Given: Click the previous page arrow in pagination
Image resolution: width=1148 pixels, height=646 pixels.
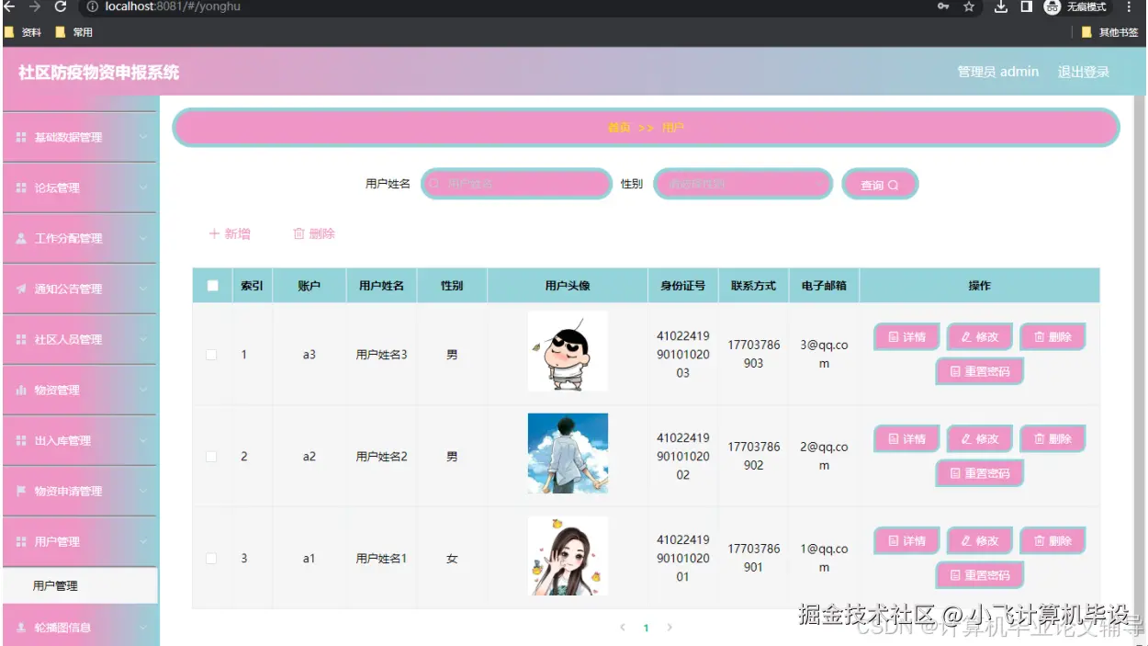Looking at the screenshot, I should pyautogui.click(x=623, y=628).
